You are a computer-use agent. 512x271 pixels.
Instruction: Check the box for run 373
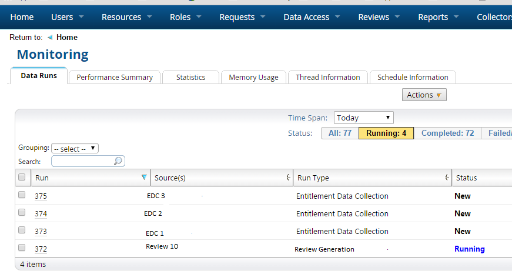click(22, 230)
